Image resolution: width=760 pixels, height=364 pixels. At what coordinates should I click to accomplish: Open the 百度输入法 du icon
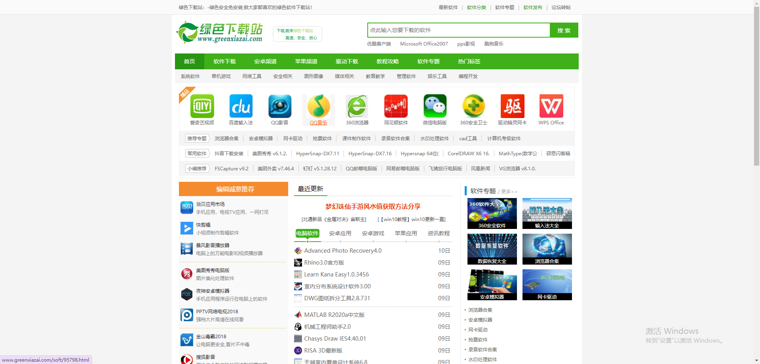pos(241,106)
